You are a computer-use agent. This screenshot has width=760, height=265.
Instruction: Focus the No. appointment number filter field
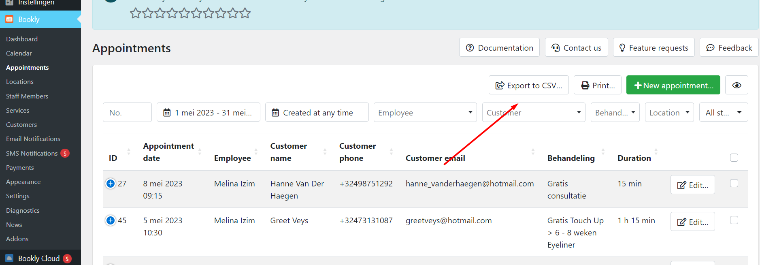coord(127,112)
